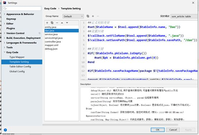Select Keymap in settings tree
The height and width of the screenshot is (135, 199).
(x=11, y=19)
